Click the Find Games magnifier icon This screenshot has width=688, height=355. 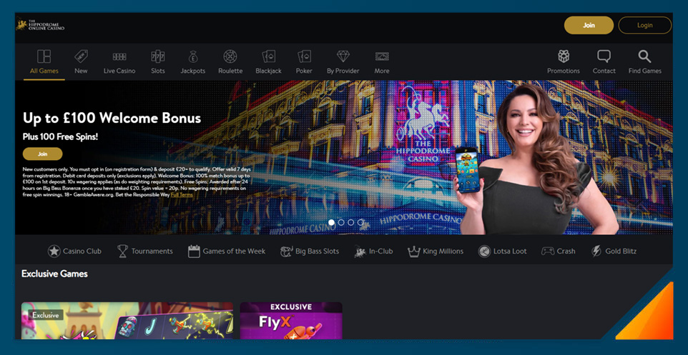tap(644, 56)
